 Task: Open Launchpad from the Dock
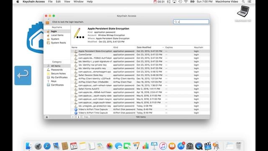point(38,146)
